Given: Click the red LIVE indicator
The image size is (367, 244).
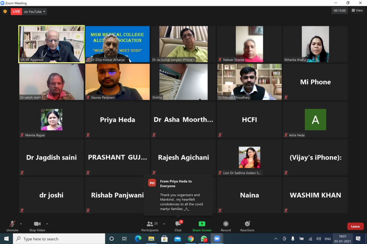Looking at the screenshot, I should pyautogui.click(x=16, y=11).
